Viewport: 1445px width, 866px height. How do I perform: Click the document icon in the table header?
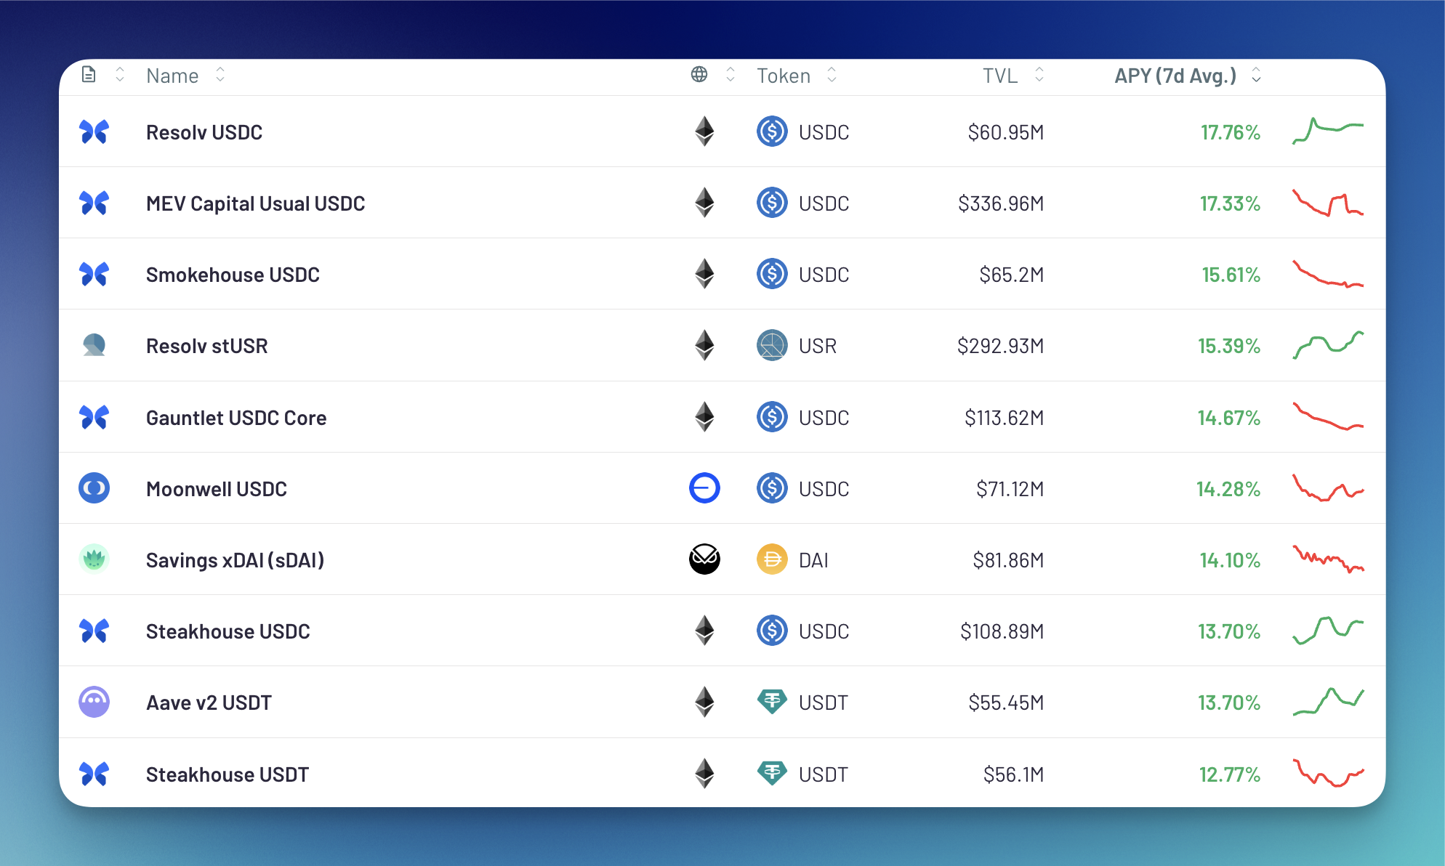89,75
